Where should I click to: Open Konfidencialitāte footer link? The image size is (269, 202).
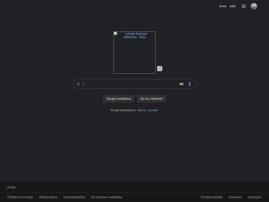click(212, 197)
